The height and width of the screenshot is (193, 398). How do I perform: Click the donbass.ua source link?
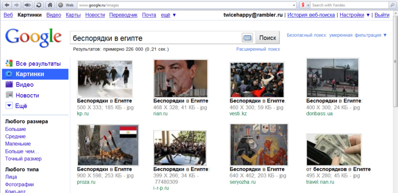(x=319, y=114)
